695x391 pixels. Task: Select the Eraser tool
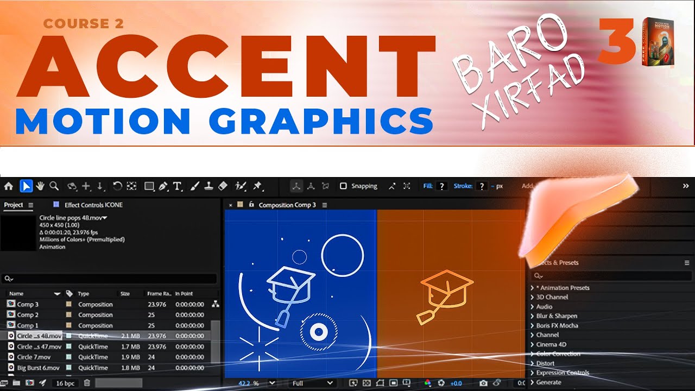[x=223, y=186]
